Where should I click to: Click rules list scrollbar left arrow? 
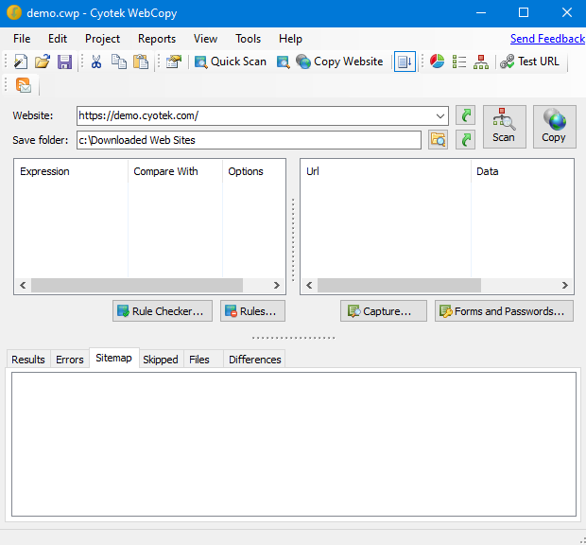(23, 285)
